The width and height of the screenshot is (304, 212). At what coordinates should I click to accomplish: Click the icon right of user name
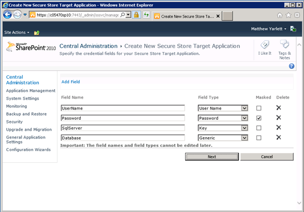click(293, 29)
